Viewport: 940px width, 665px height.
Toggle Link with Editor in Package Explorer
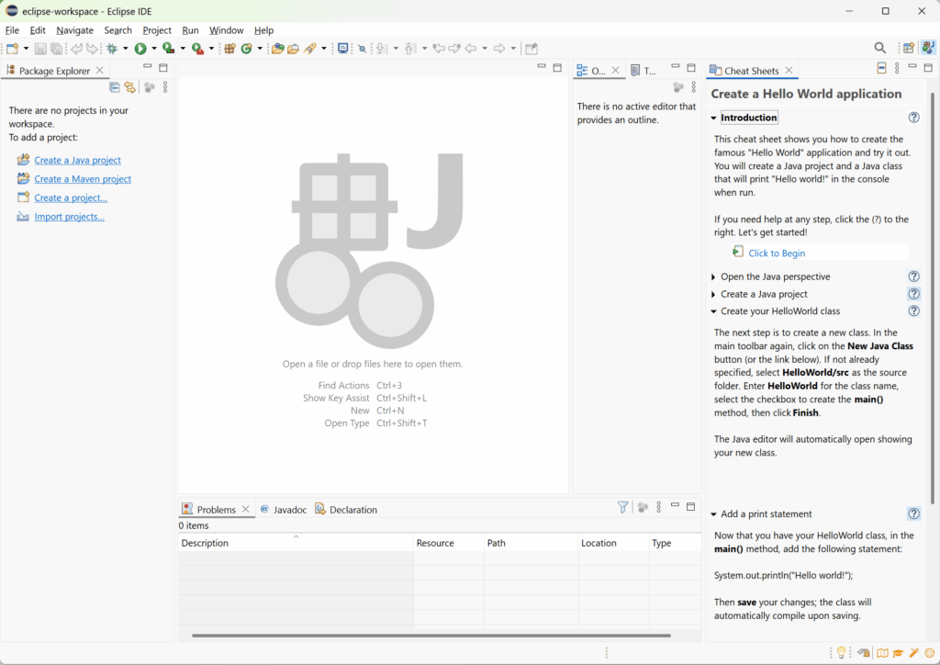tap(130, 87)
